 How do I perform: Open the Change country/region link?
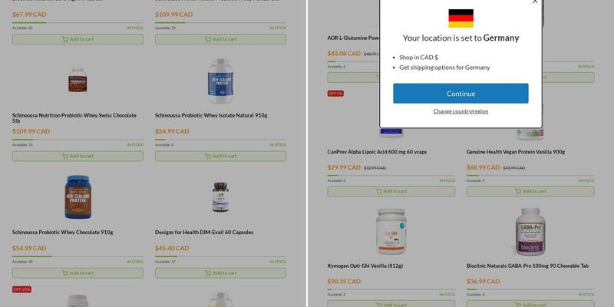click(x=460, y=111)
